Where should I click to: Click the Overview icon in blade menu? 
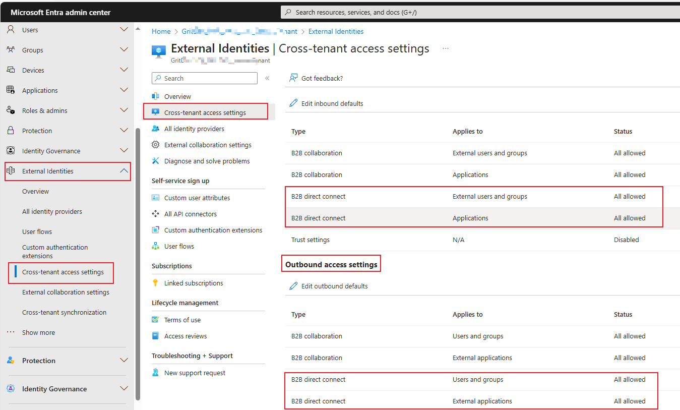tap(156, 96)
